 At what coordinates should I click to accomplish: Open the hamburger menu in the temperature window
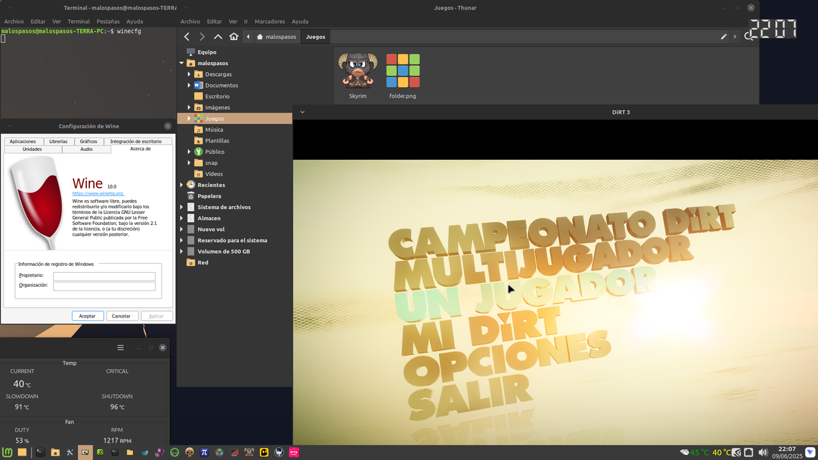click(120, 348)
